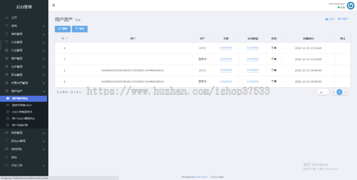This screenshot has height=180, width=357.
Task: Expand the 恐龙pk管理 menu chevron
Action: coord(44,141)
